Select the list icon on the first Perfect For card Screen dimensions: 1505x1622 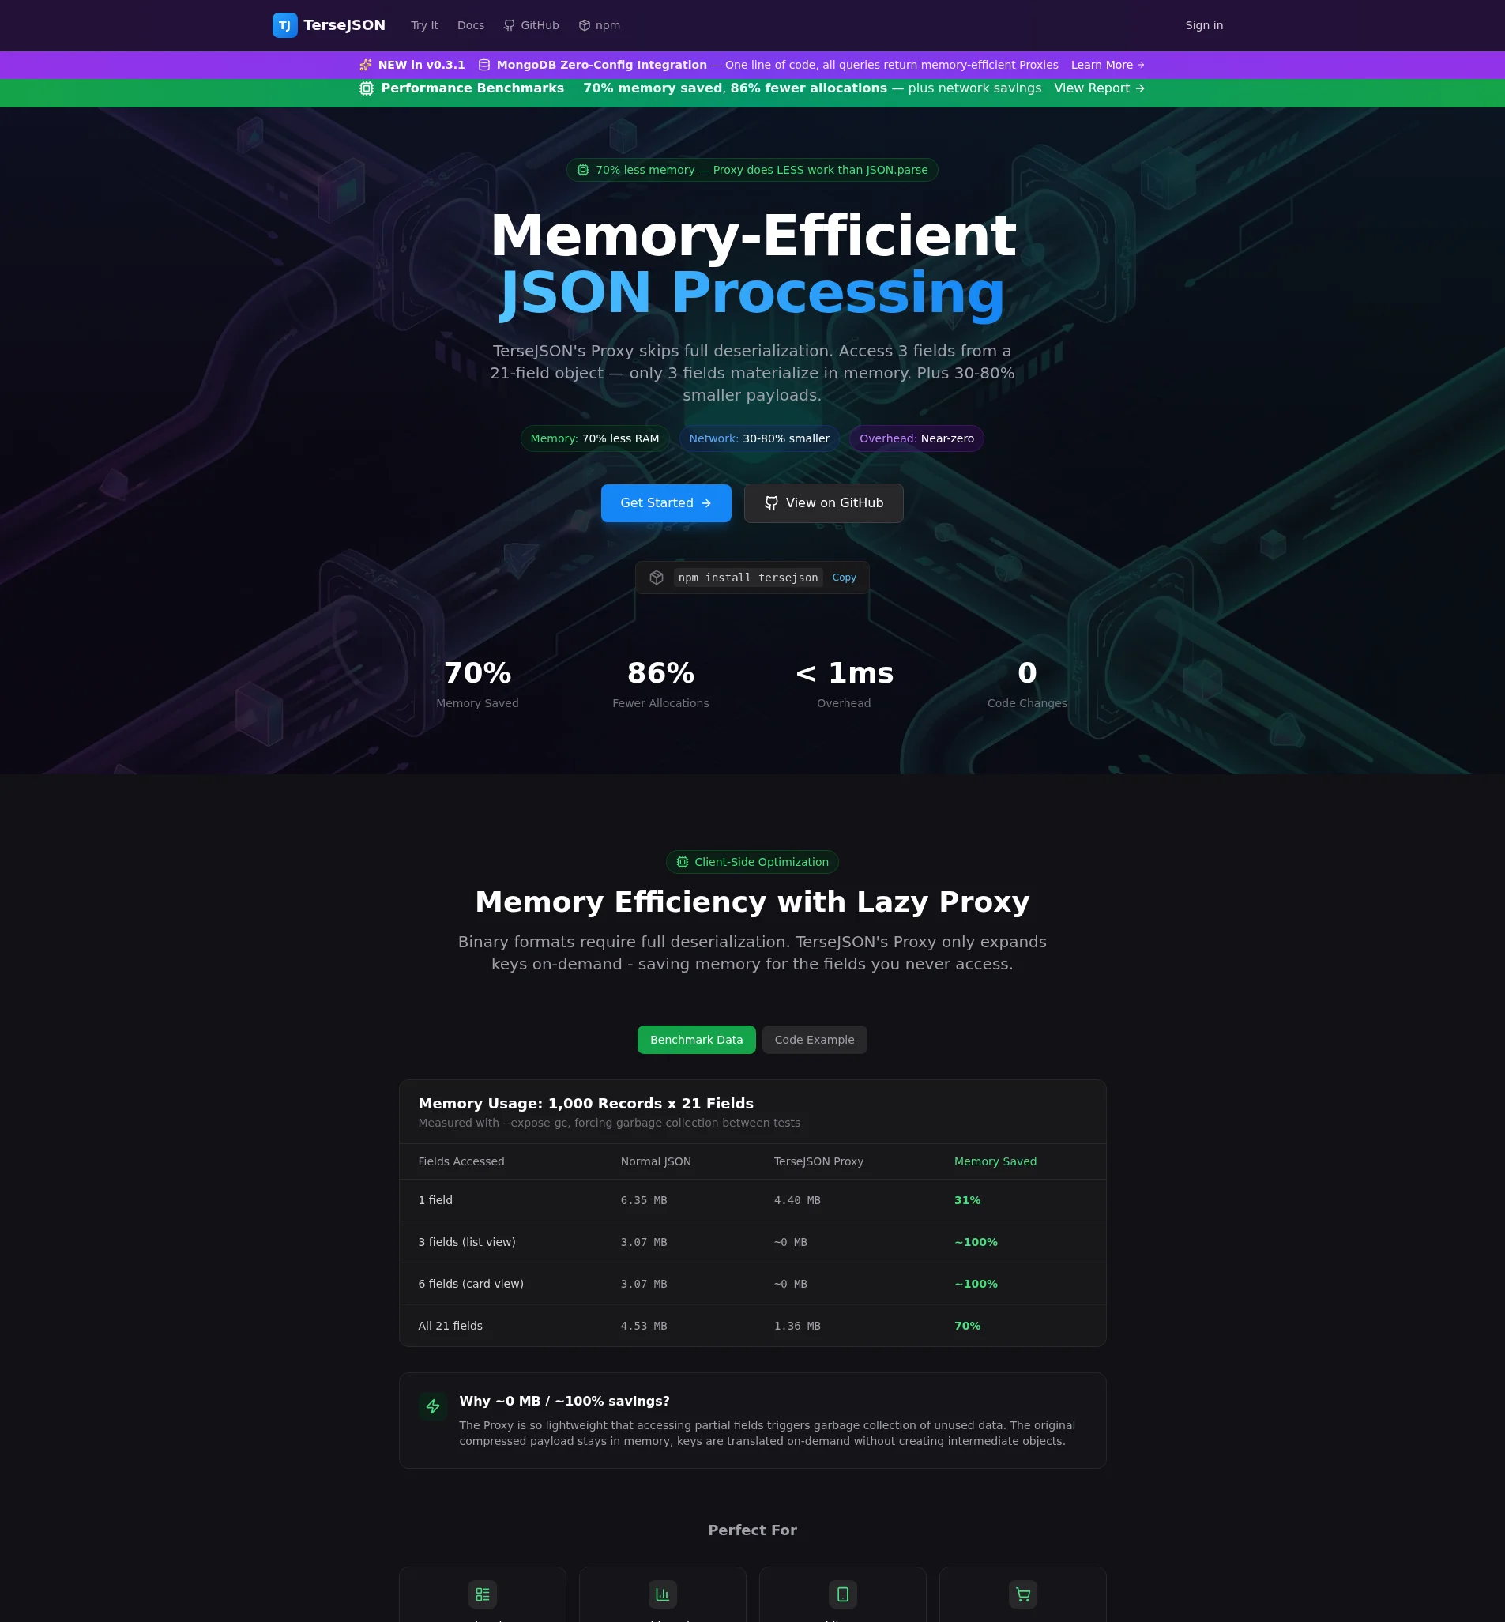(x=481, y=1594)
